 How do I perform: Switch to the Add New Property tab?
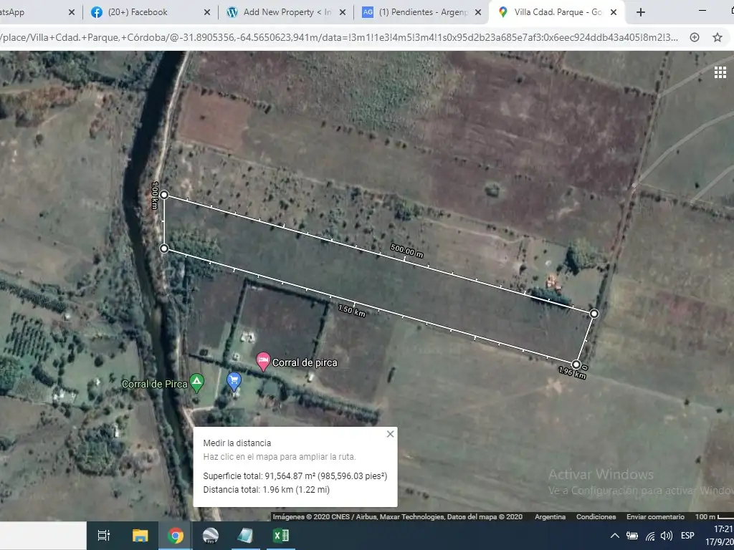pos(287,12)
